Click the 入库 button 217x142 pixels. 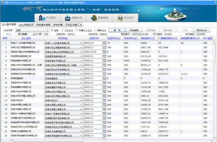185,30
